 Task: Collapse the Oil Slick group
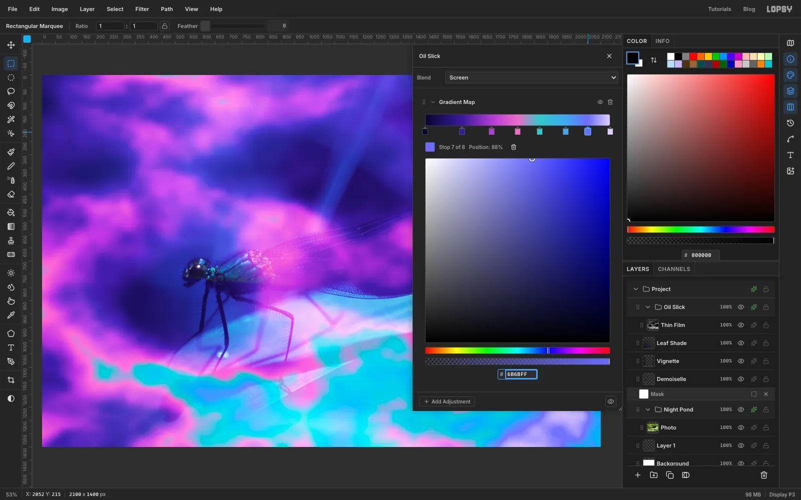[x=648, y=307]
